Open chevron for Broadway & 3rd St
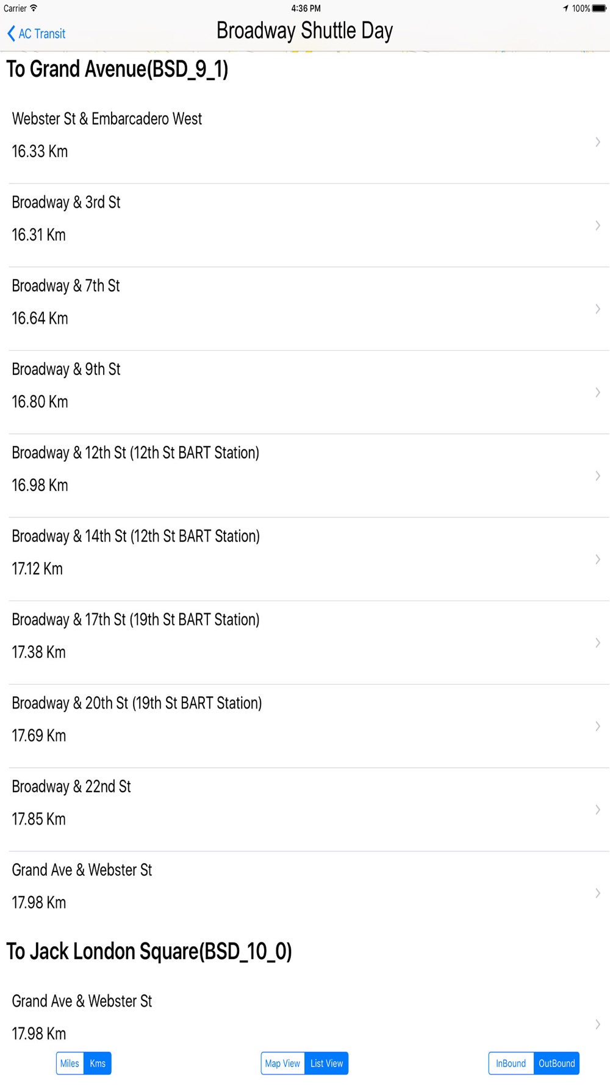 pyautogui.click(x=598, y=225)
